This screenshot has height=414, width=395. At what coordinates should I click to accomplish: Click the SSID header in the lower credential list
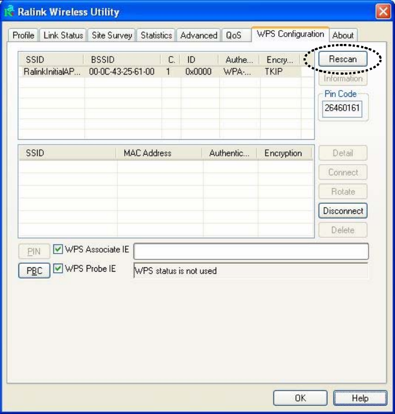[x=68, y=153]
